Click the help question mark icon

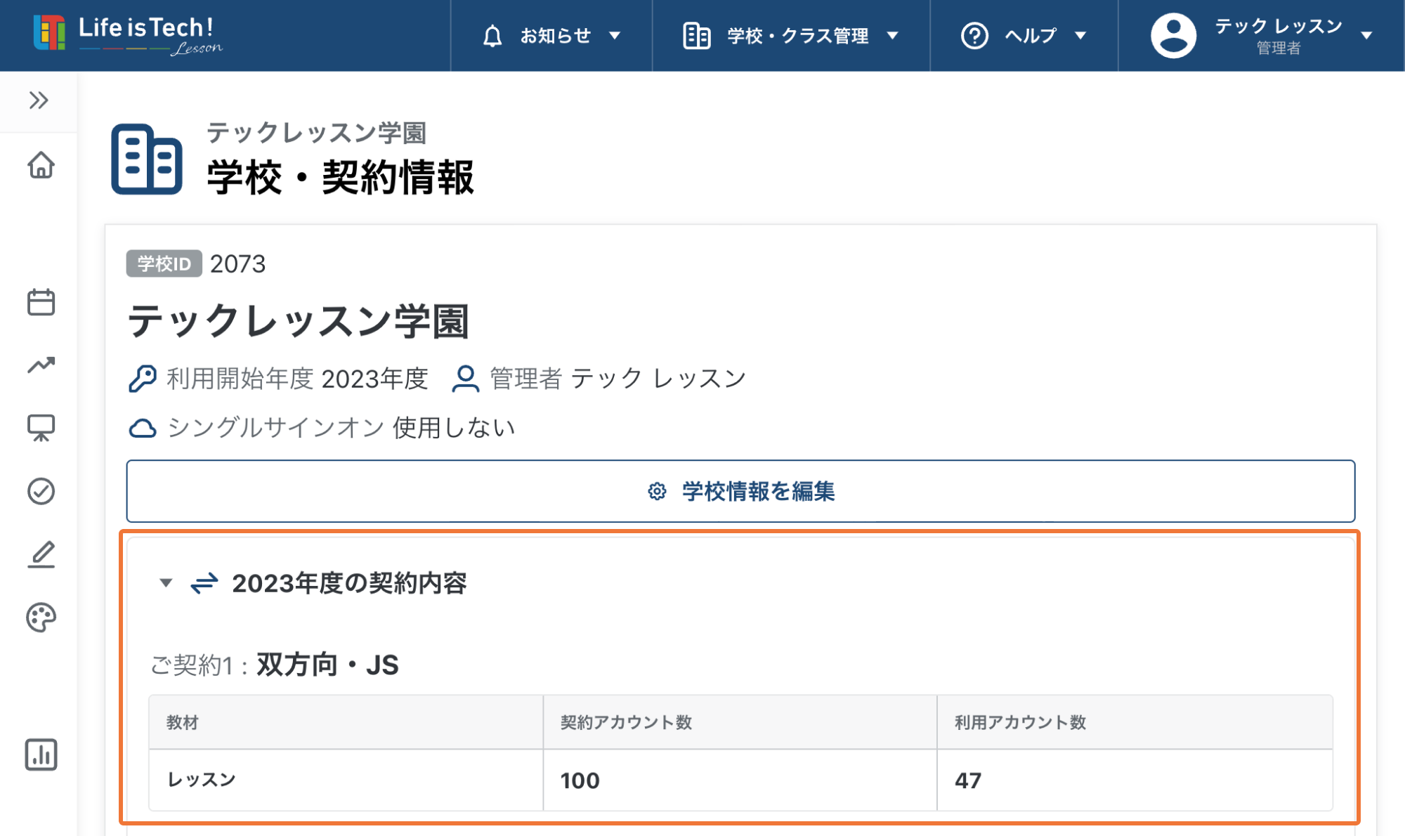974,36
